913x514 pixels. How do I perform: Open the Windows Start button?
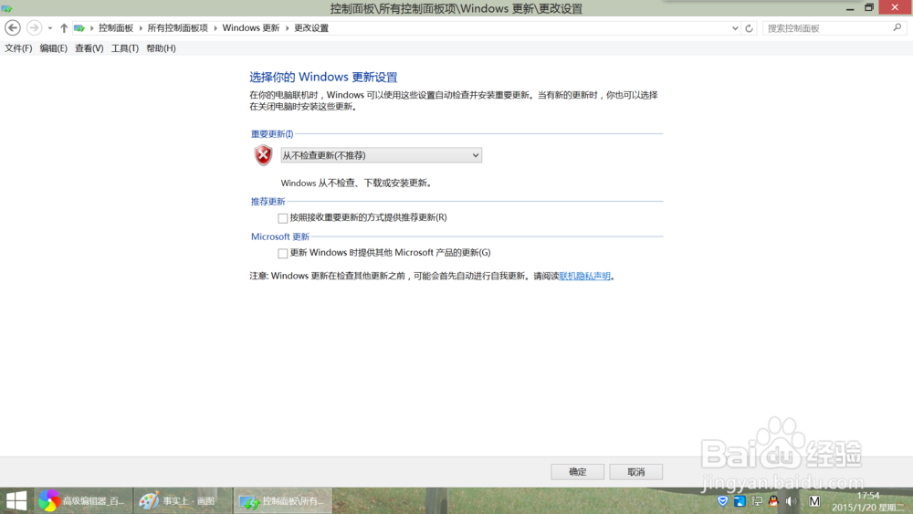pos(16,500)
